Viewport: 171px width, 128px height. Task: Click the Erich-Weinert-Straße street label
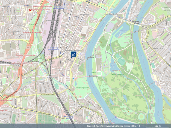coord(48,94)
